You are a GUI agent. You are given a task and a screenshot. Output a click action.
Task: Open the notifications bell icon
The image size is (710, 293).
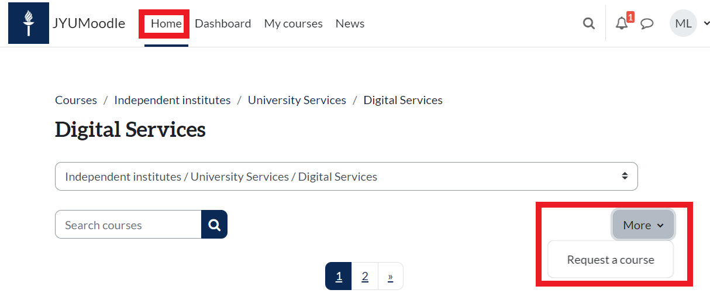click(621, 24)
